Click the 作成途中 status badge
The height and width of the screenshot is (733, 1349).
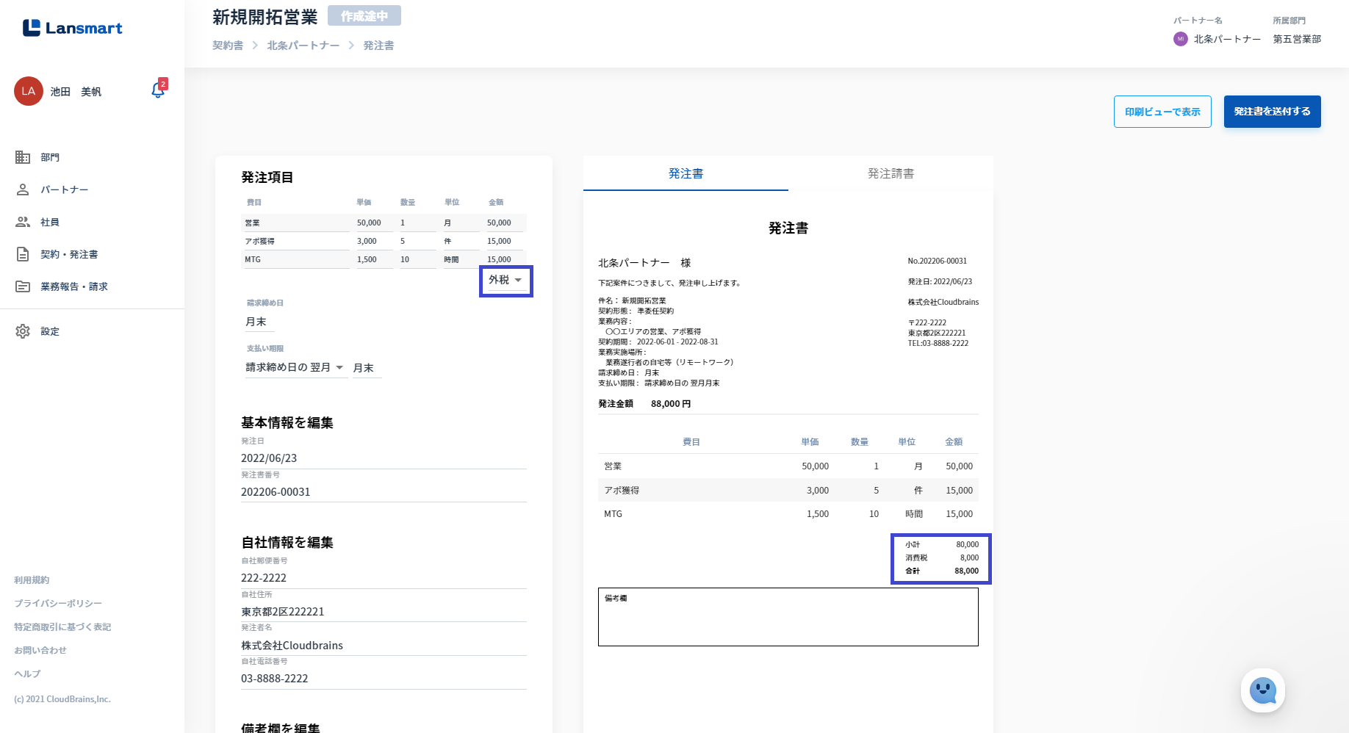pos(364,16)
